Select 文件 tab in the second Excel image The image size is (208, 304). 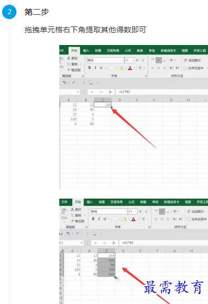(64, 202)
